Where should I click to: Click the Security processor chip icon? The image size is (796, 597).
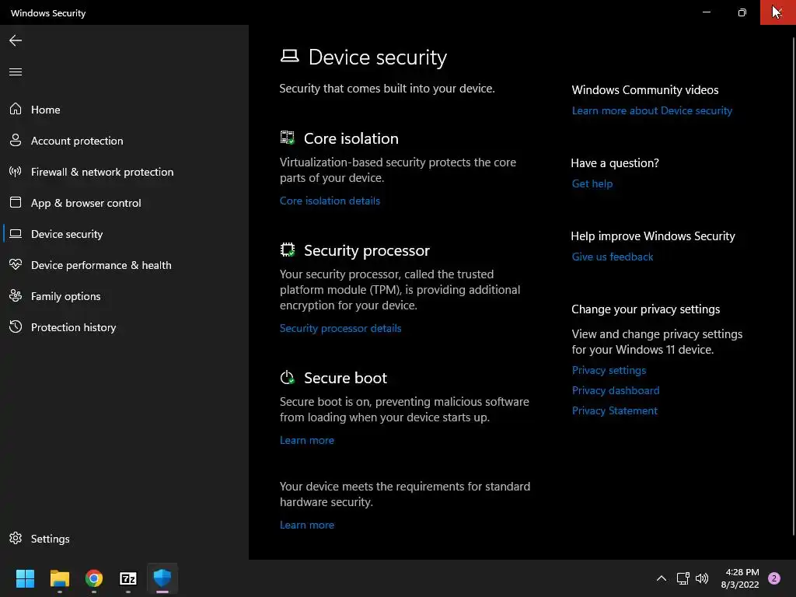click(288, 250)
